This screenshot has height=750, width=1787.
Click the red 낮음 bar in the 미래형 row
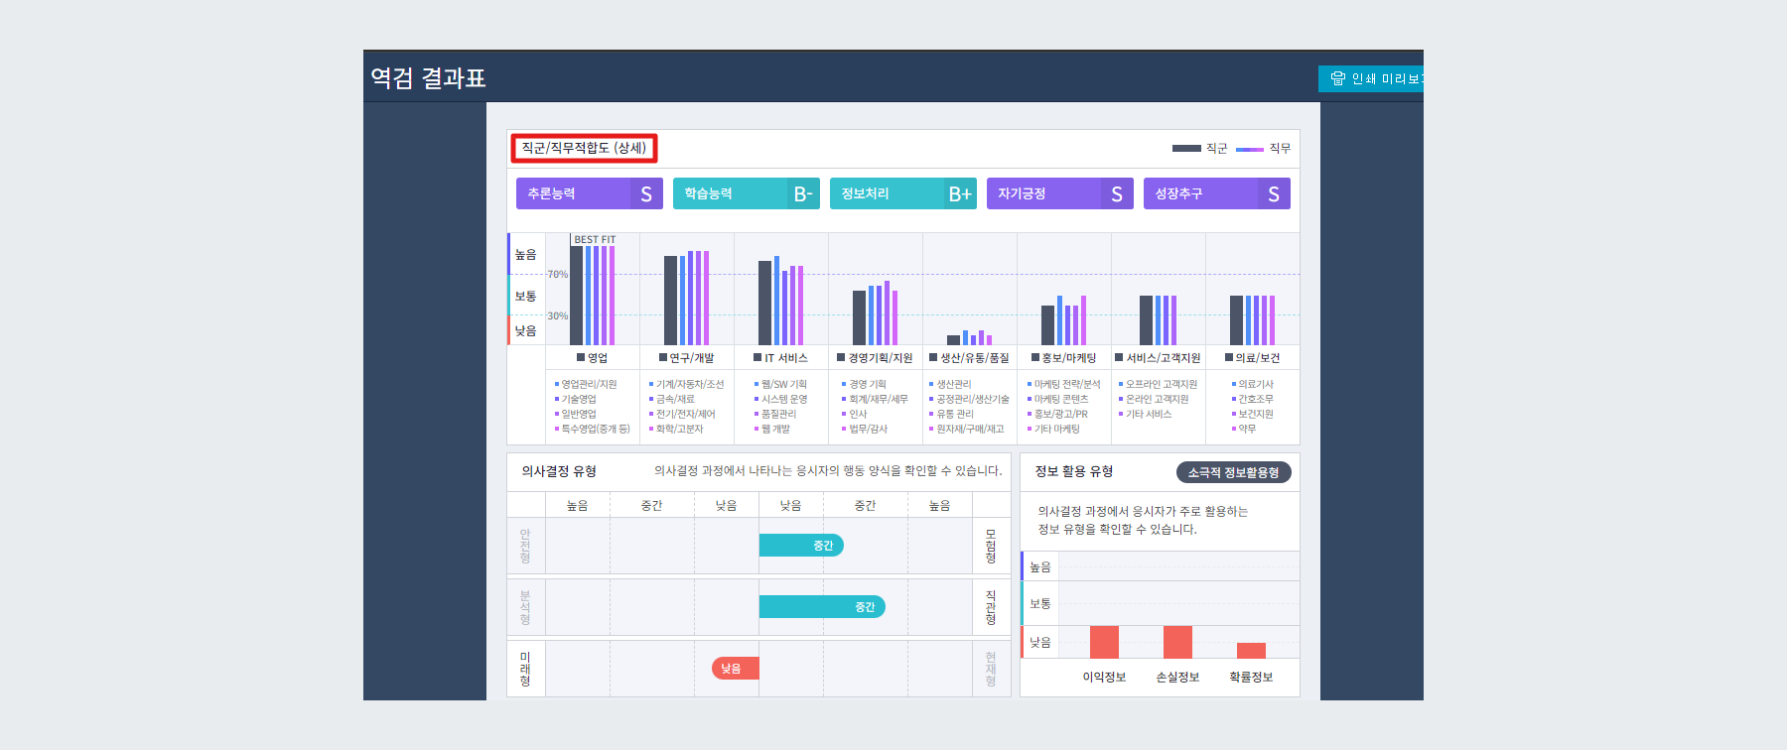point(736,668)
